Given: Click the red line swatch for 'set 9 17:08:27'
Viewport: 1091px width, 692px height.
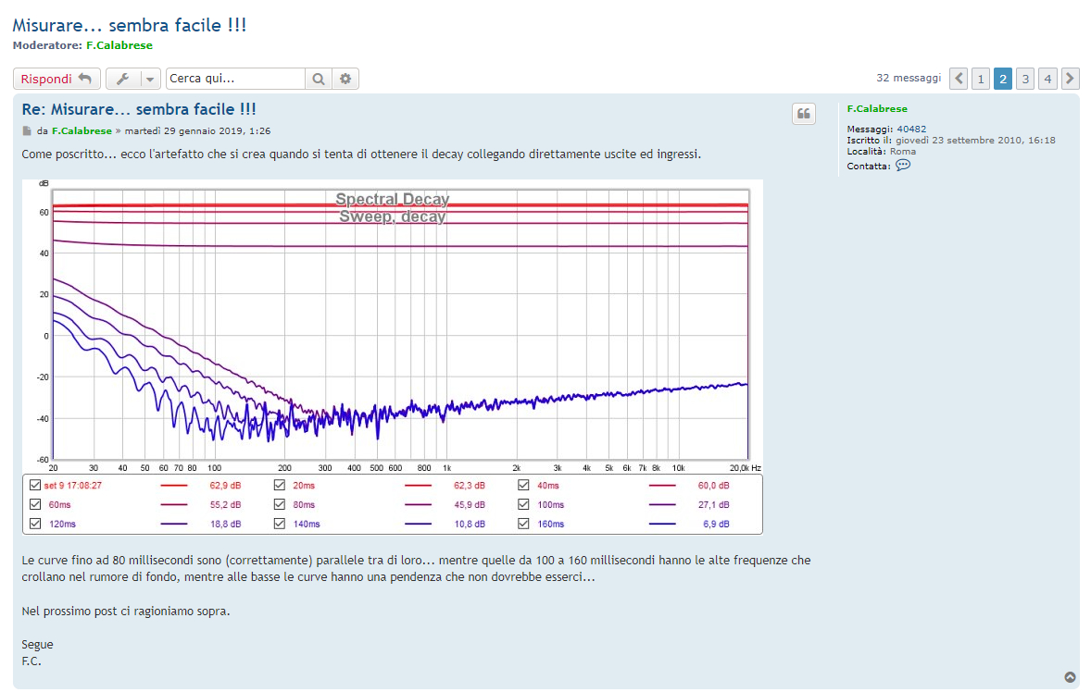Looking at the screenshot, I should [x=174, y=486].
